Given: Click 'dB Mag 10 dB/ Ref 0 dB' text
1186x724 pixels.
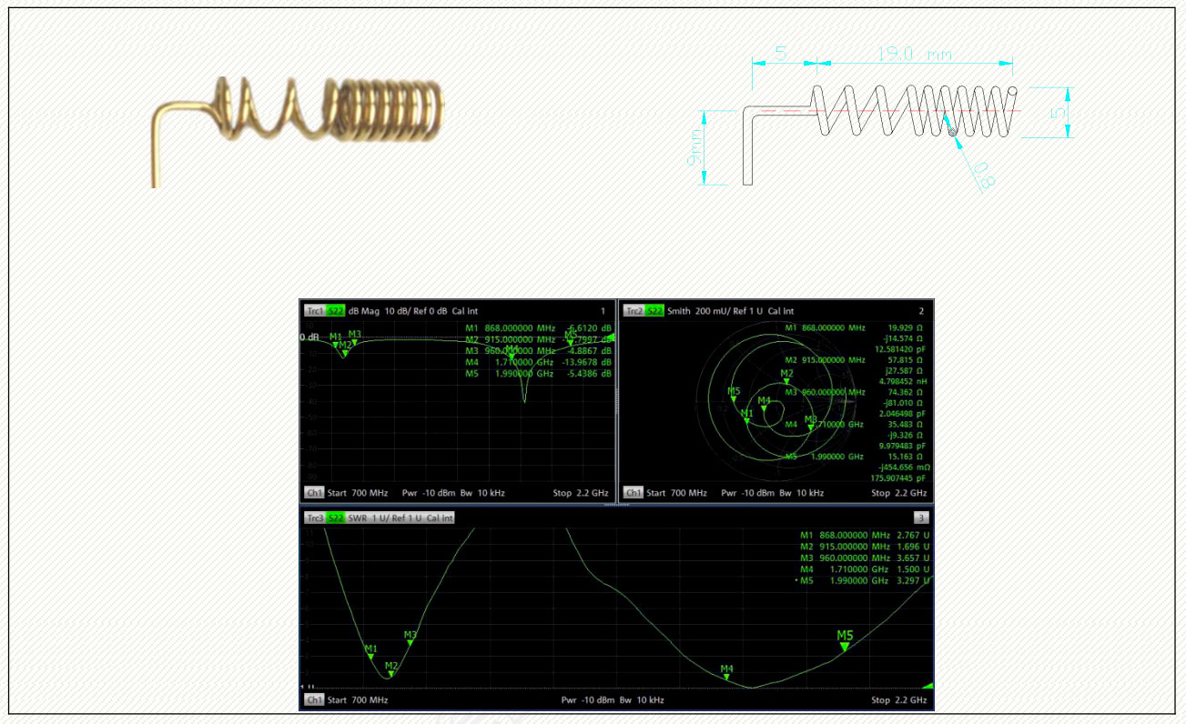Looking at the screenshot, I should pos(398,311).
